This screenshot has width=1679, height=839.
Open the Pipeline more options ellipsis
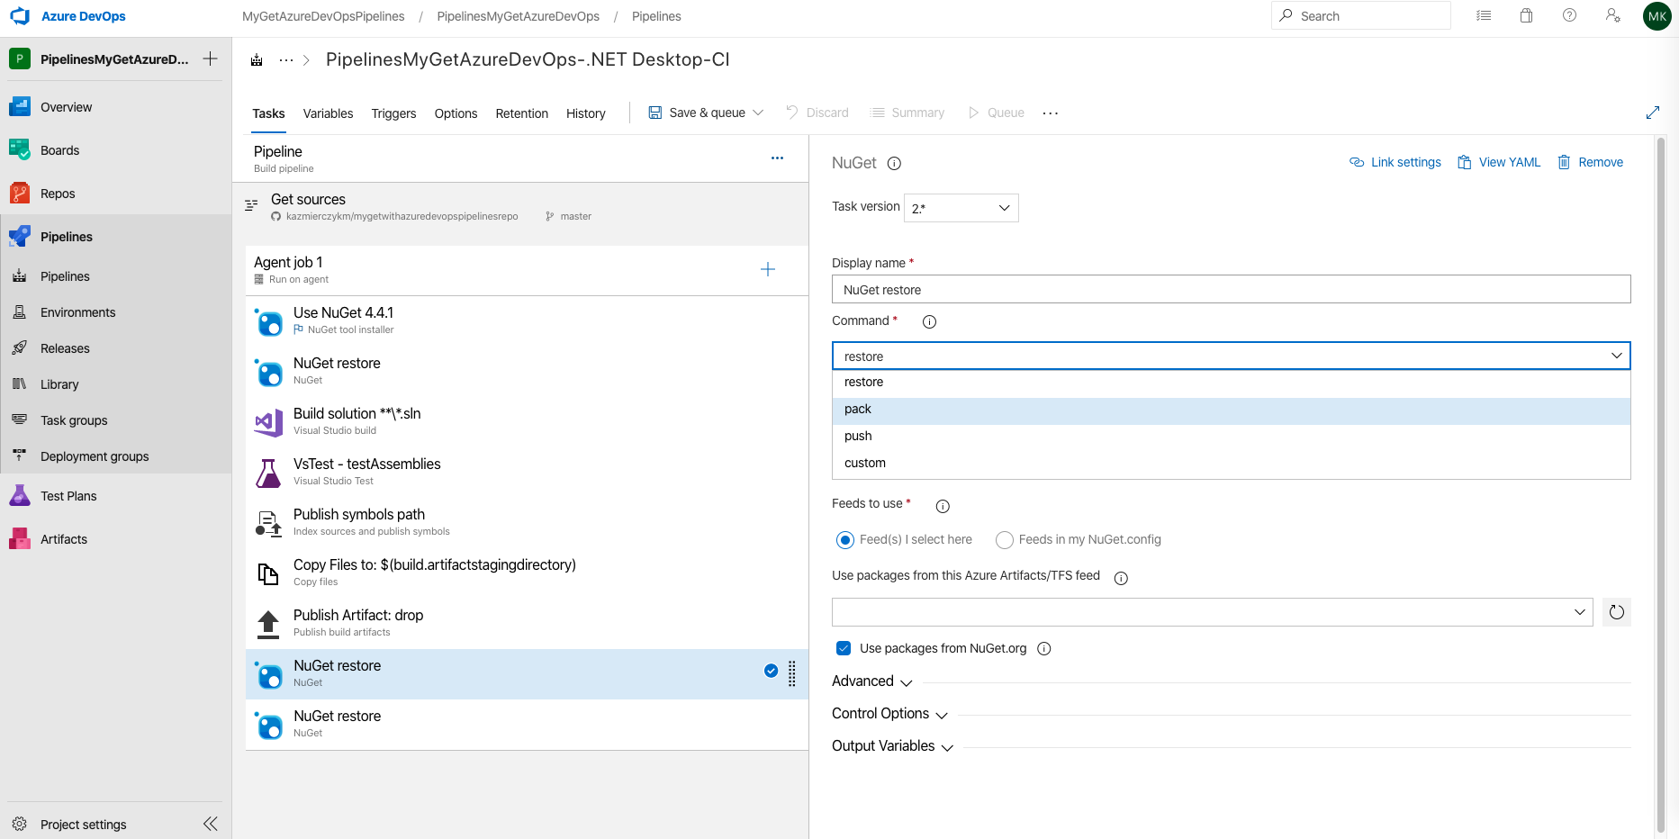point(777,158)
